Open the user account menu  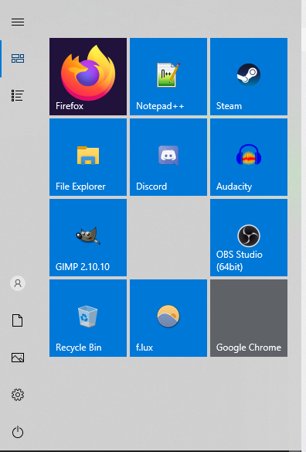(18, 283)
